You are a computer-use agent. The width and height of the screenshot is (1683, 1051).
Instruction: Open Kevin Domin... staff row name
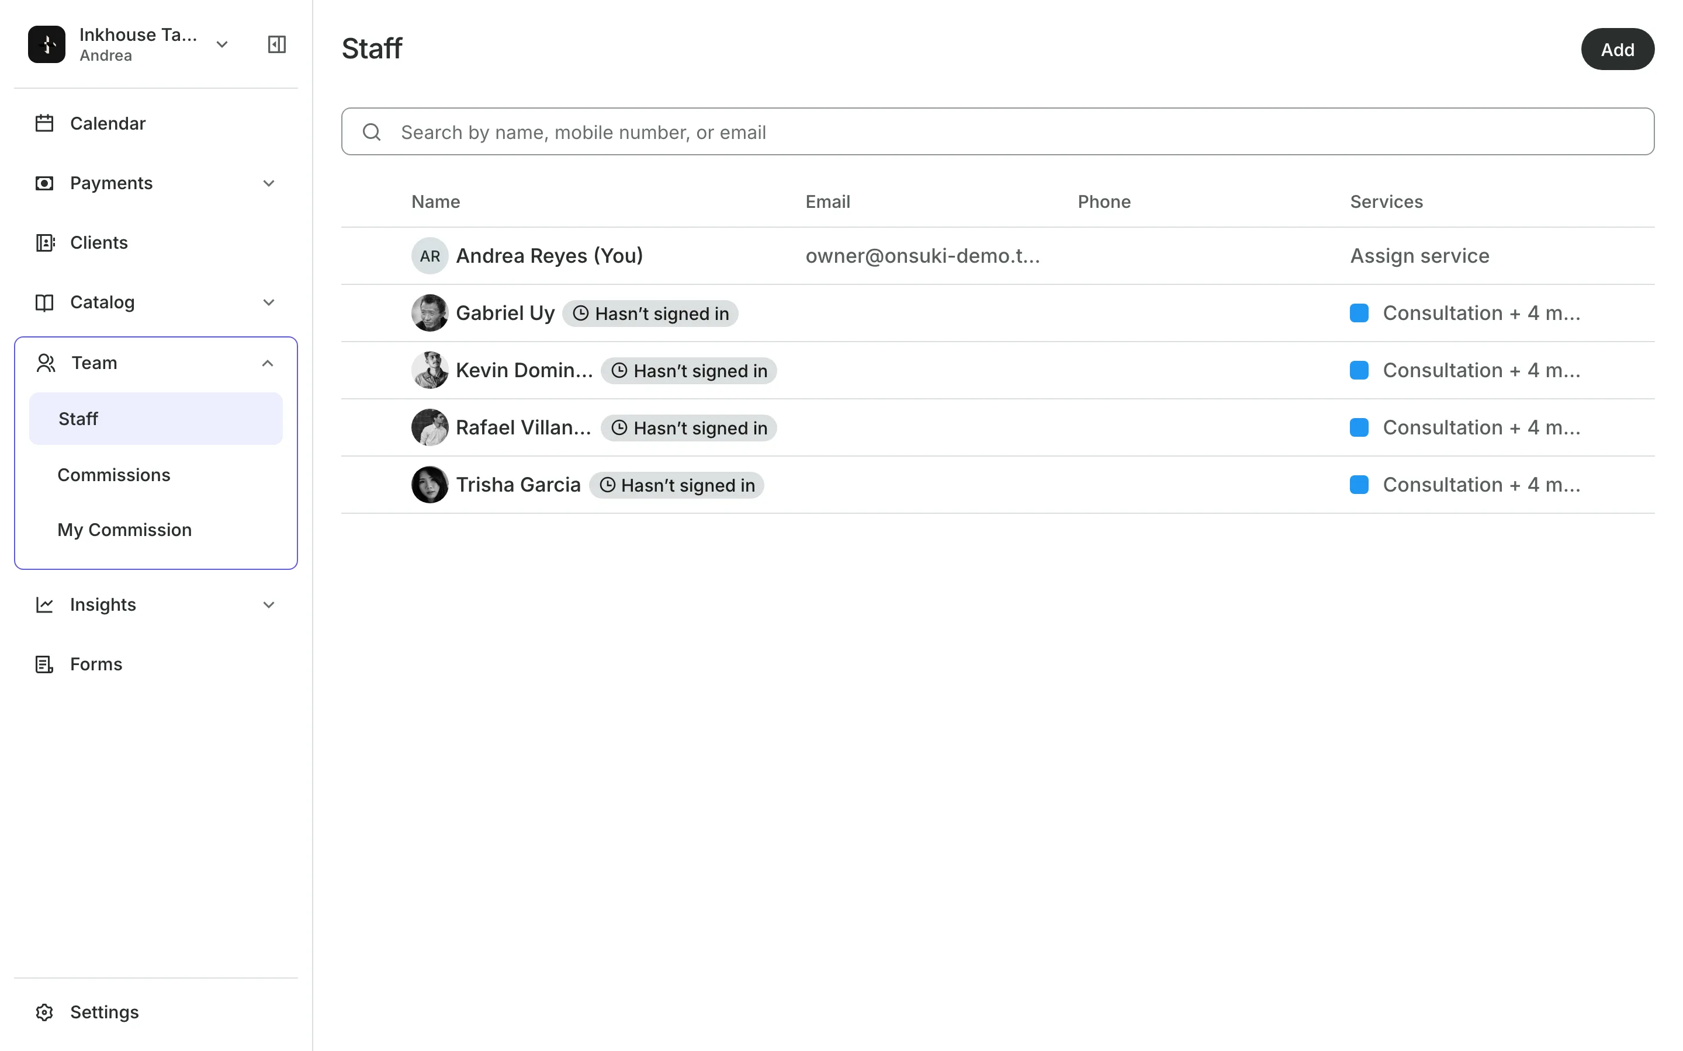click(x=524, y=371)
